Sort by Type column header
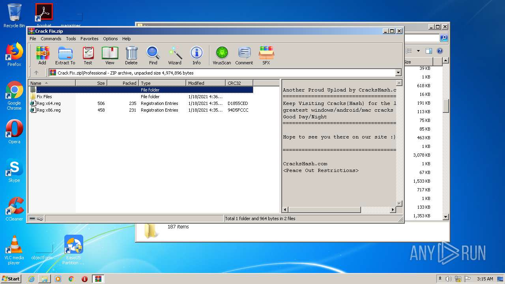The width and height of the screenshot is (505, 284). (x=163, y=83)
